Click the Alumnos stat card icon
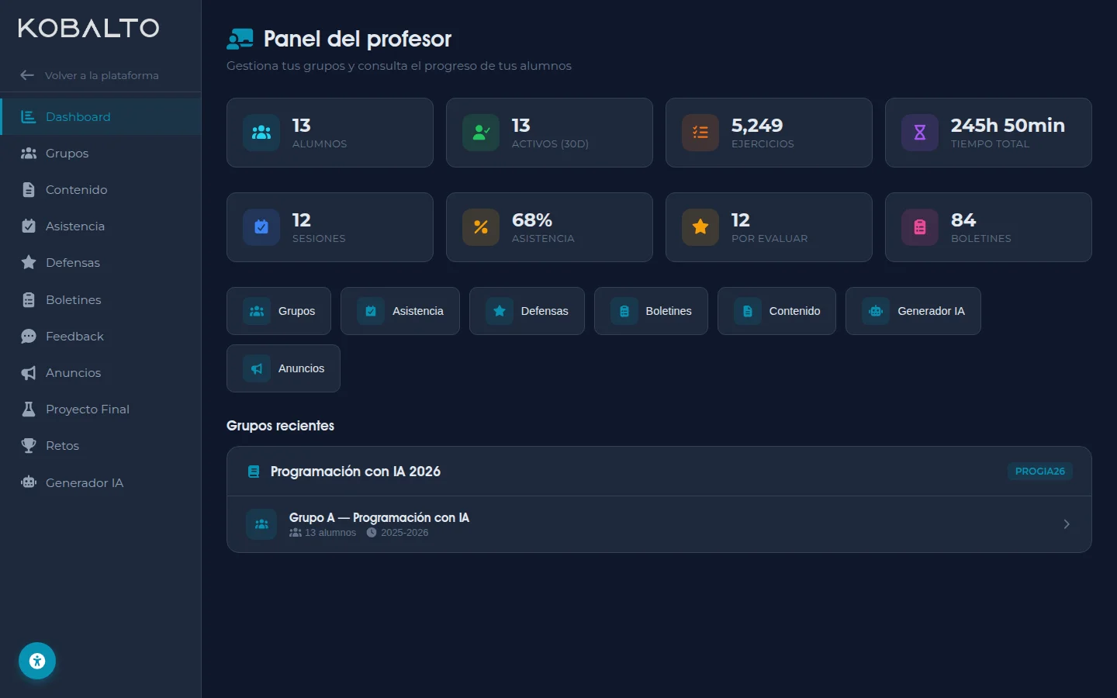Screen dimensions: 1117x698 click(x=261, y=133)
